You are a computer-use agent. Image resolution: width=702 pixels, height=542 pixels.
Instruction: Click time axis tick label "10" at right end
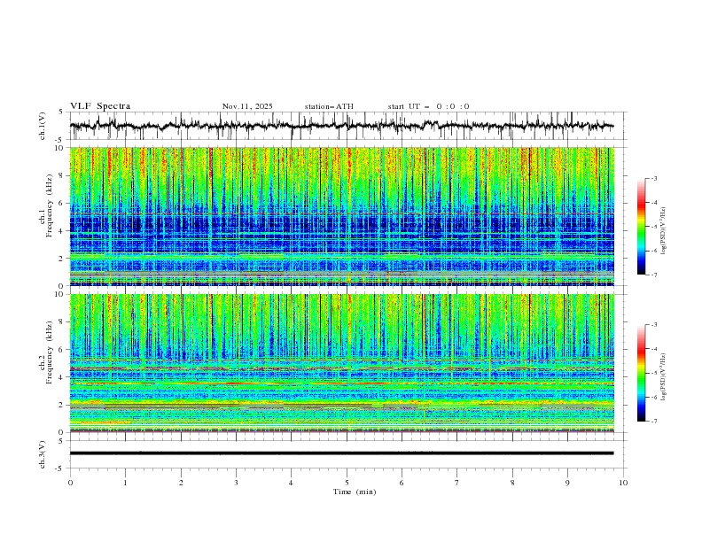tap(623, 483)
